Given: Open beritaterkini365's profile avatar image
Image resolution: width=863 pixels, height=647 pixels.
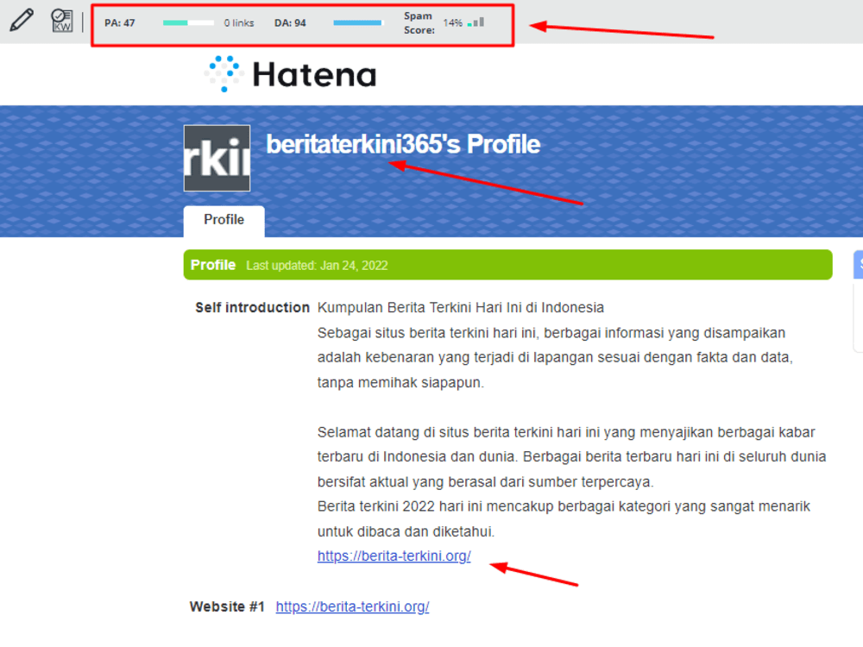Looking at the screenshot, I should pos(217,158).
